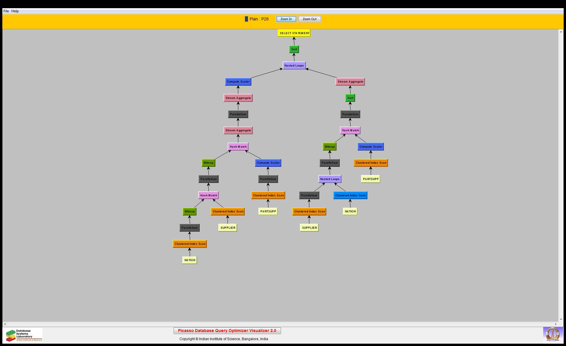Image resolution: width=566 pixels, height=346 pixels.
Task: Click the dark blue Plan P28 color swatch
Action: pyautogui.click(x=246, y=19)
